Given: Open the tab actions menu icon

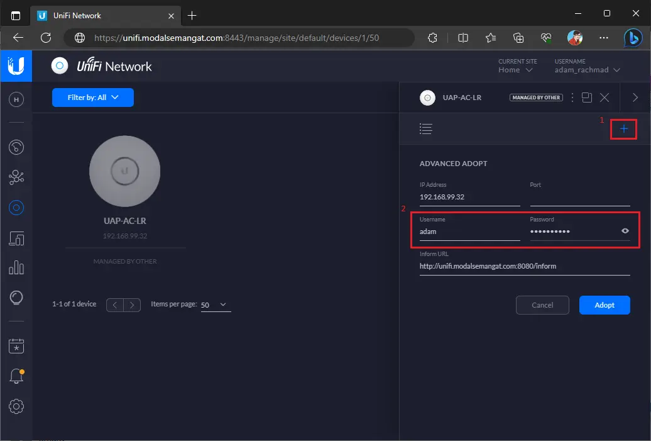Looking at the screenshot, I should [x=15, y=16].
